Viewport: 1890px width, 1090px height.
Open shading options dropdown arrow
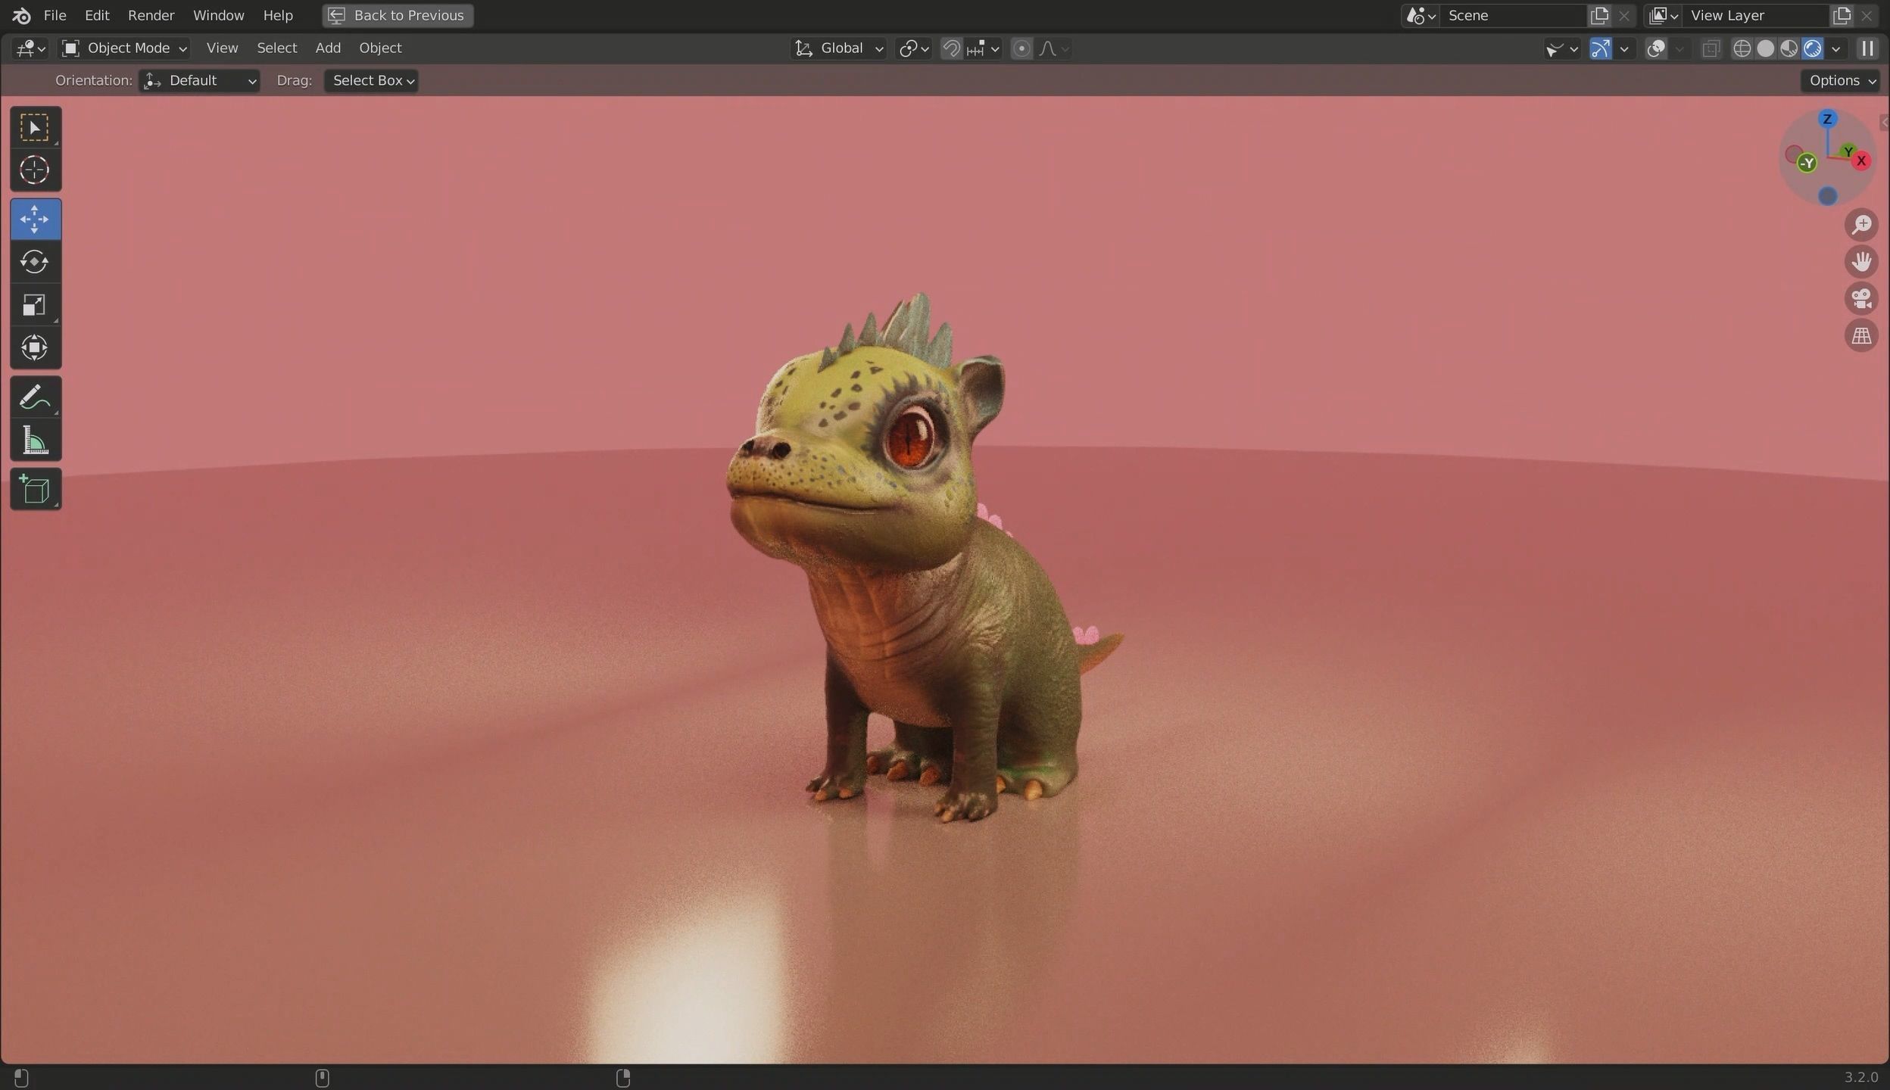[x=1835, y=48]
